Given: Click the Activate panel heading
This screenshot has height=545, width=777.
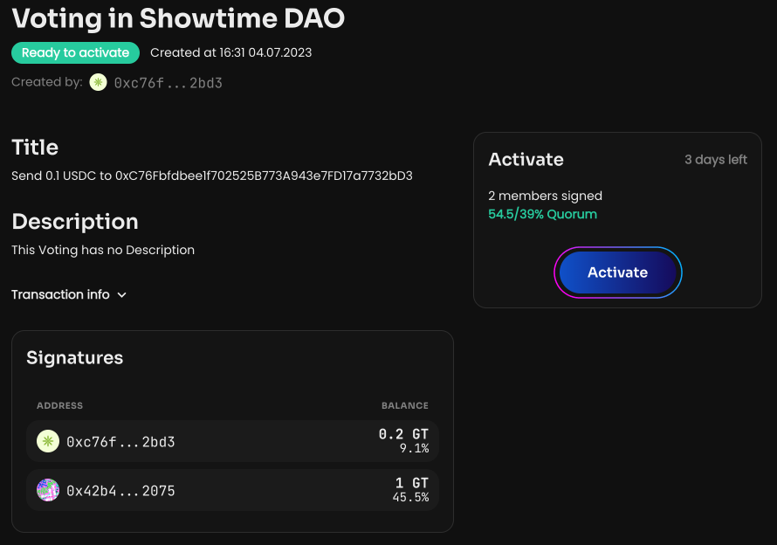Looking at the screenshot, I should pos(526,160).
